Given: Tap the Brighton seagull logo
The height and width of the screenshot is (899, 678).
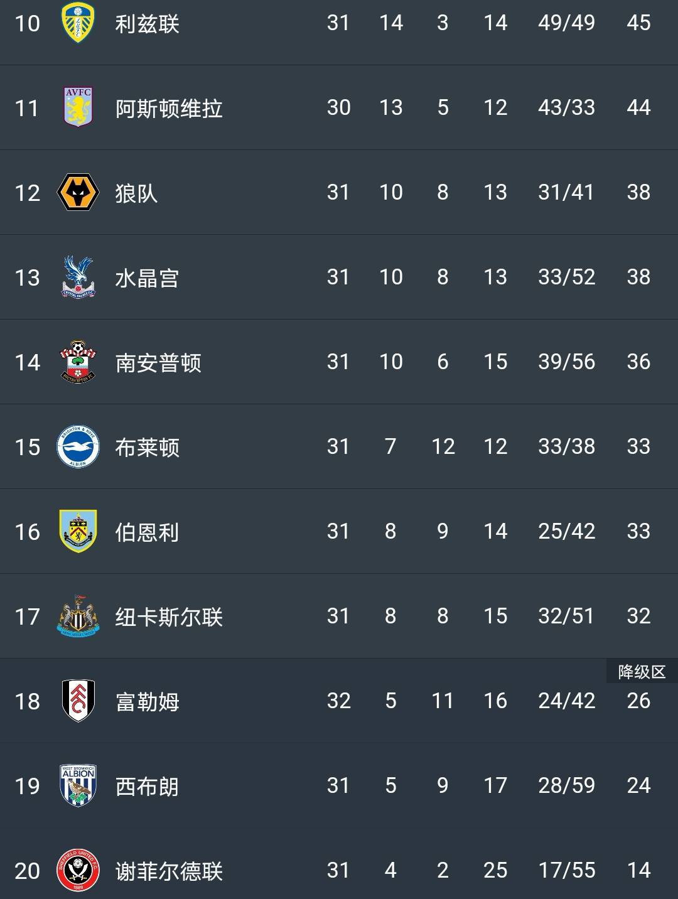Looking at the screenshot, I should tap(78, 446).
